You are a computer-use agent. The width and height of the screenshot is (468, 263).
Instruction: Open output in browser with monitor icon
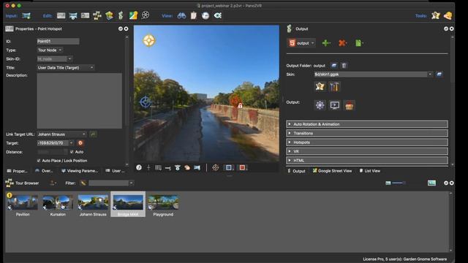click(335, 105)
